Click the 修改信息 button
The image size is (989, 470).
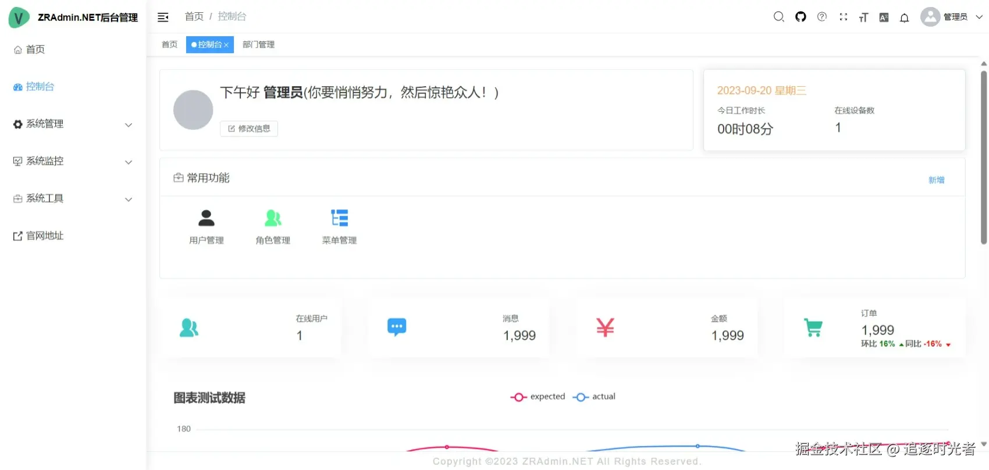249,129
